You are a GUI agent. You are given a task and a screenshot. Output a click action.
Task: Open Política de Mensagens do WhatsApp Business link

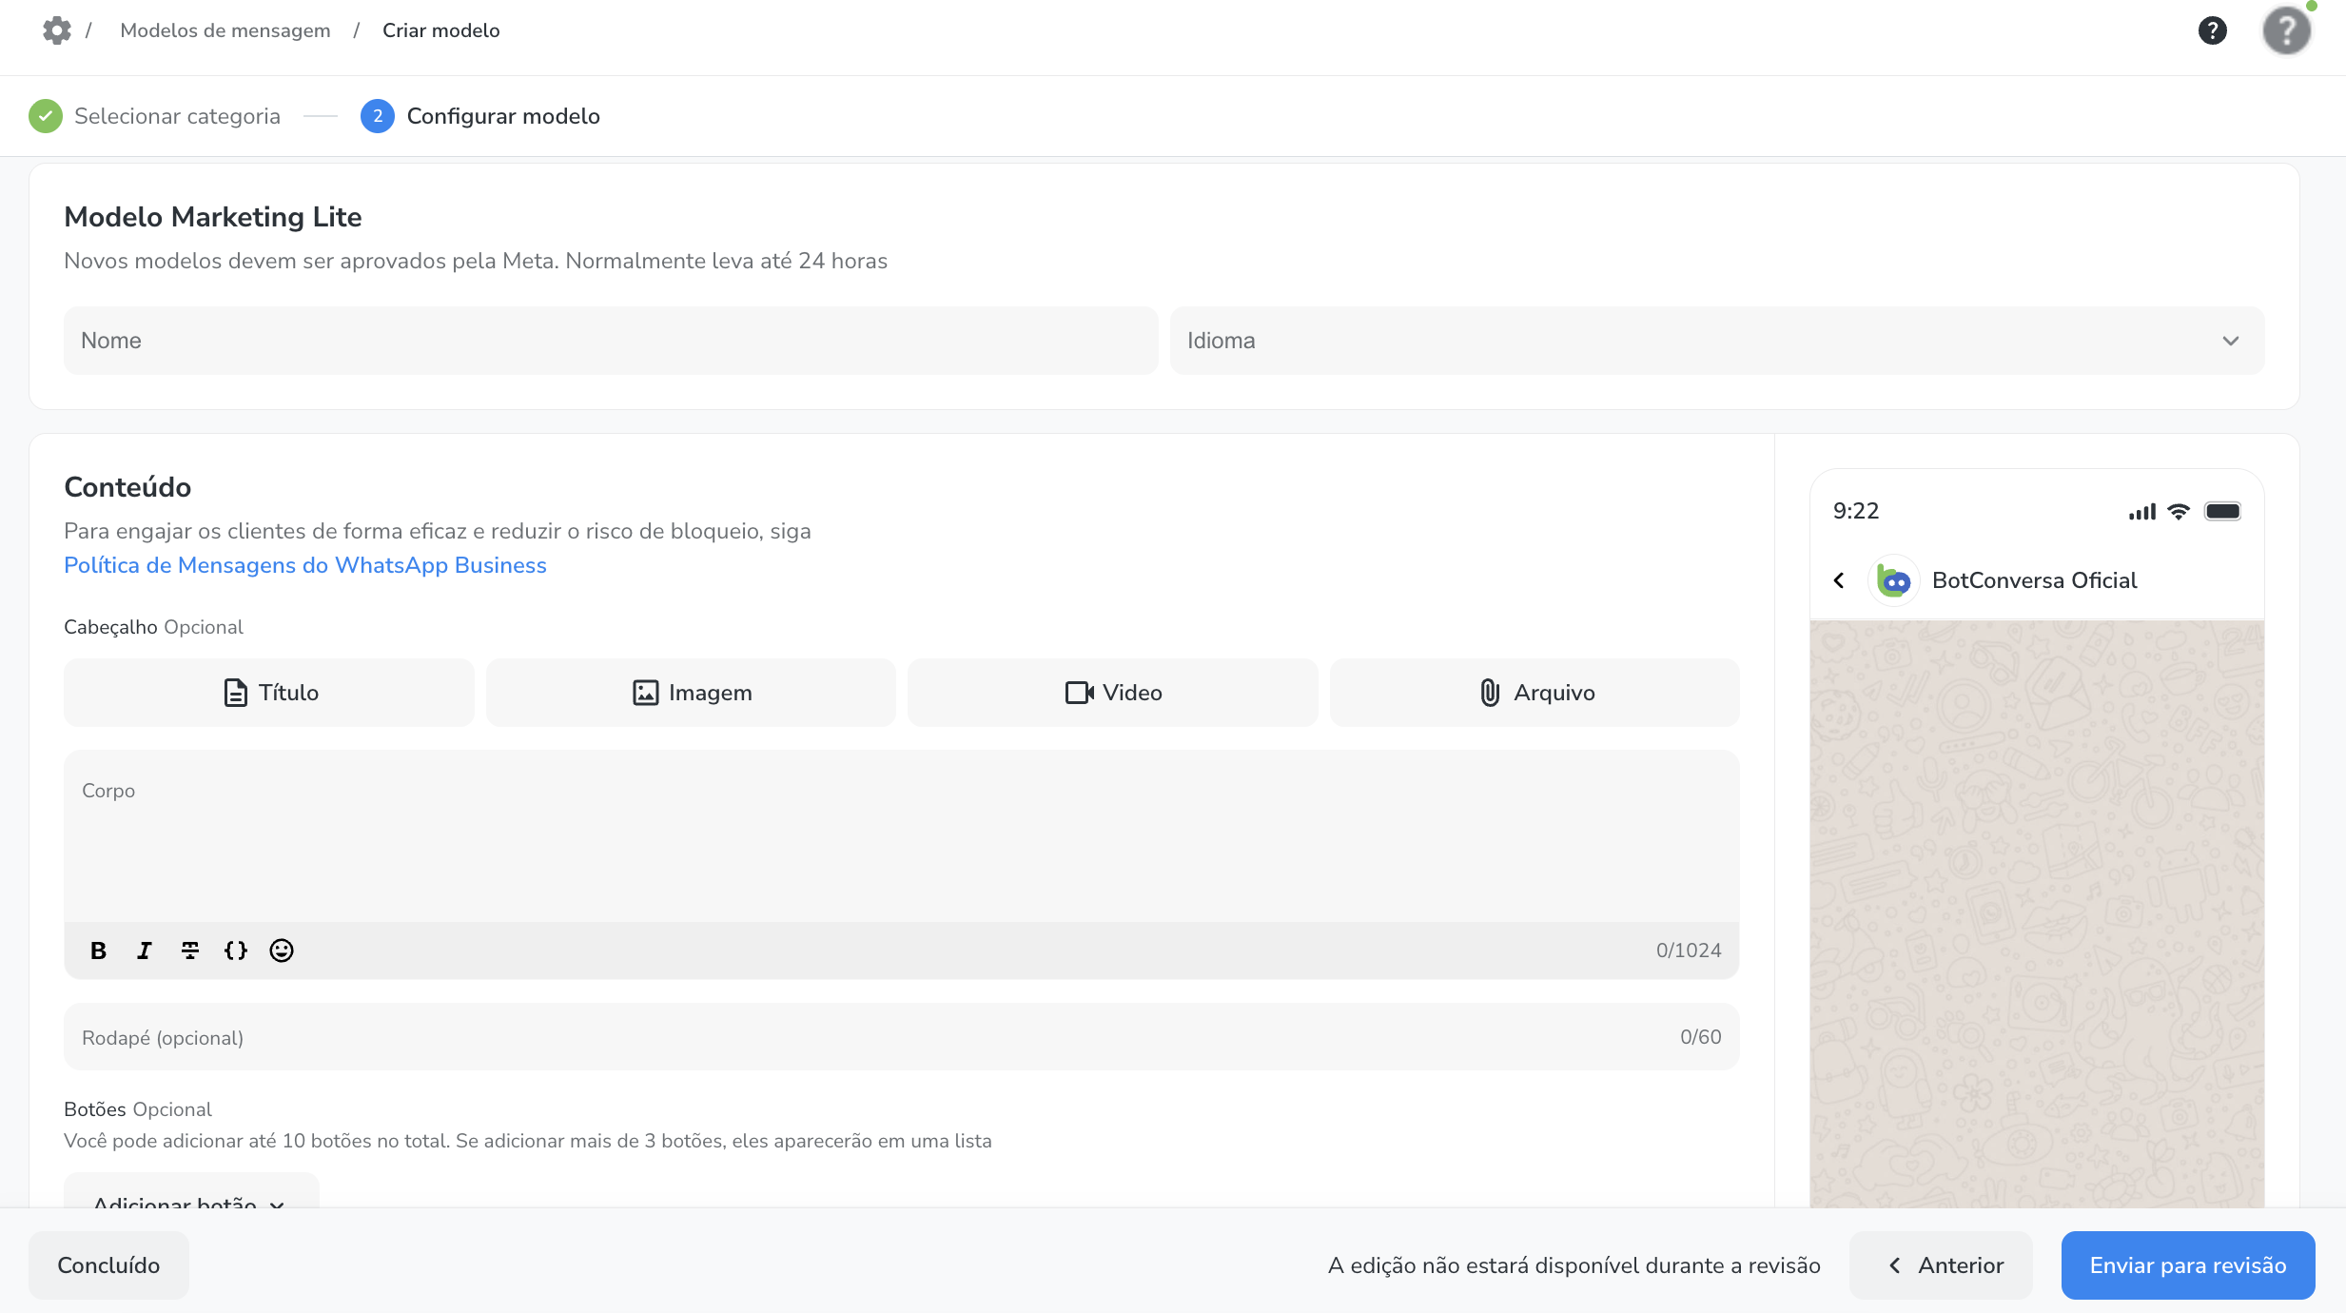point(305,565)
